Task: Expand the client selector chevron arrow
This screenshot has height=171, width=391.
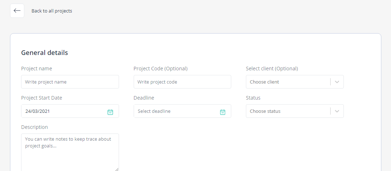Action: [x=337, y=82]
